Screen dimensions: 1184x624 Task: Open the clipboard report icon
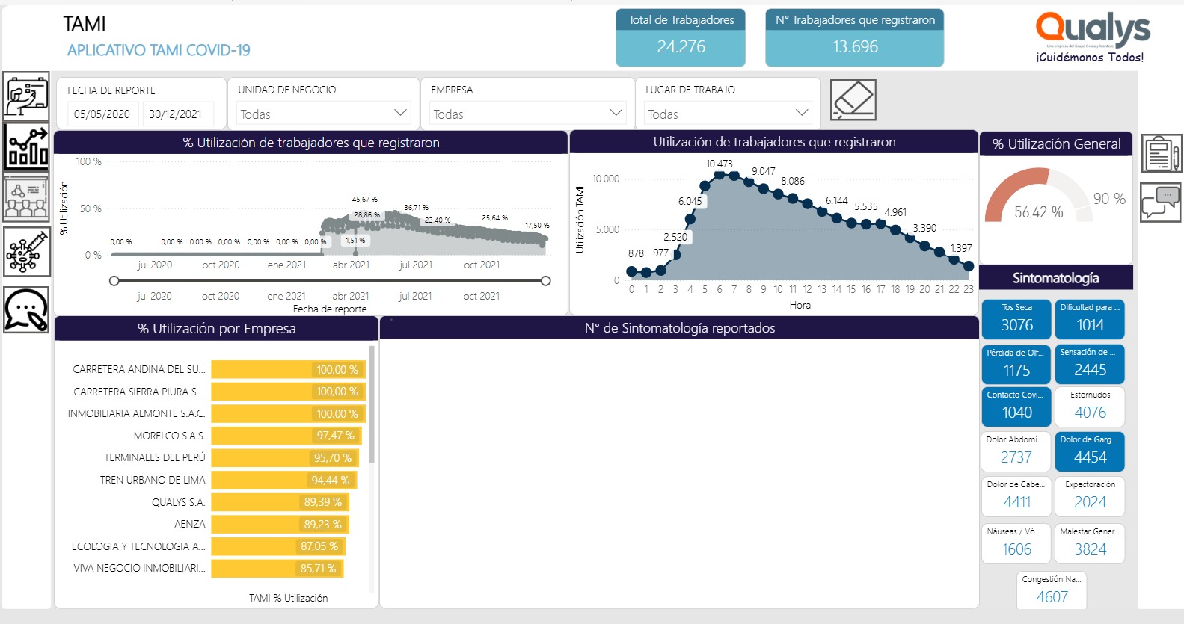1162,153
